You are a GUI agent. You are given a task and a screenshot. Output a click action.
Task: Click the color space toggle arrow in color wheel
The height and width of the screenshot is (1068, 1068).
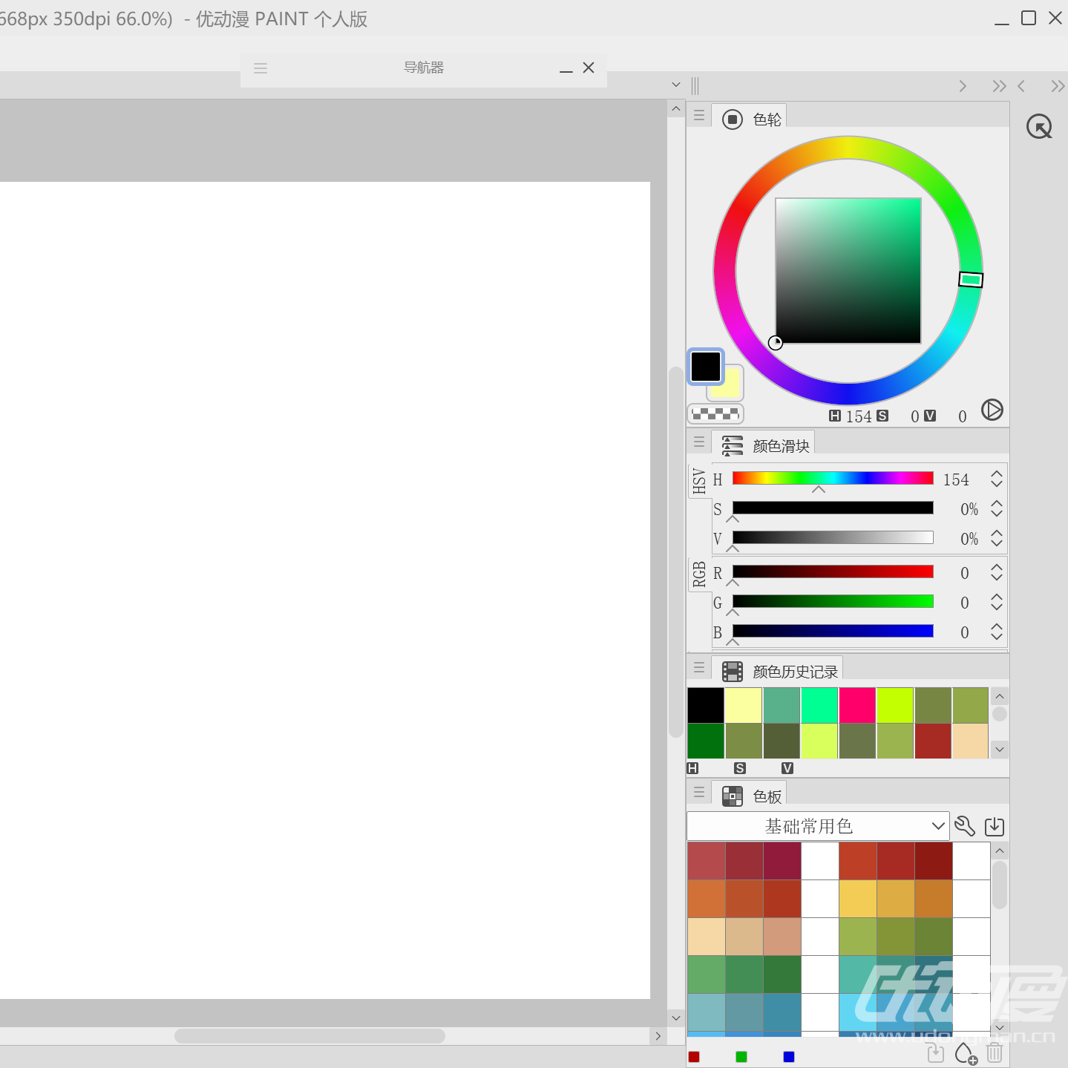[992, 410]
